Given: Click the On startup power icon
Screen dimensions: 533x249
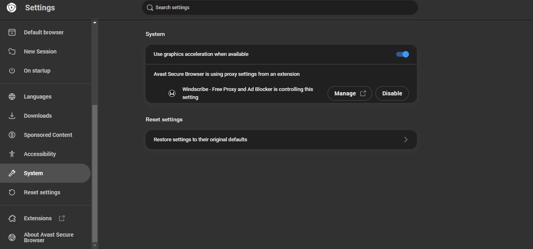Looking at the screenshot, I should pos(12,71).
